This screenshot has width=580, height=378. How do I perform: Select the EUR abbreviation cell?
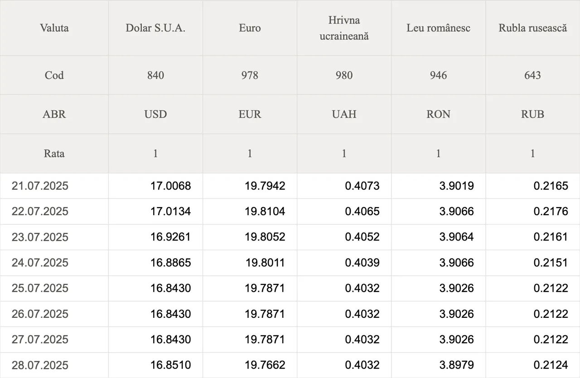point(250,114)
